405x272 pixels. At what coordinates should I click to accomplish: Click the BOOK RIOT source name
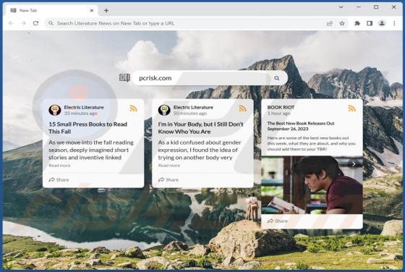tap(281, 107)
